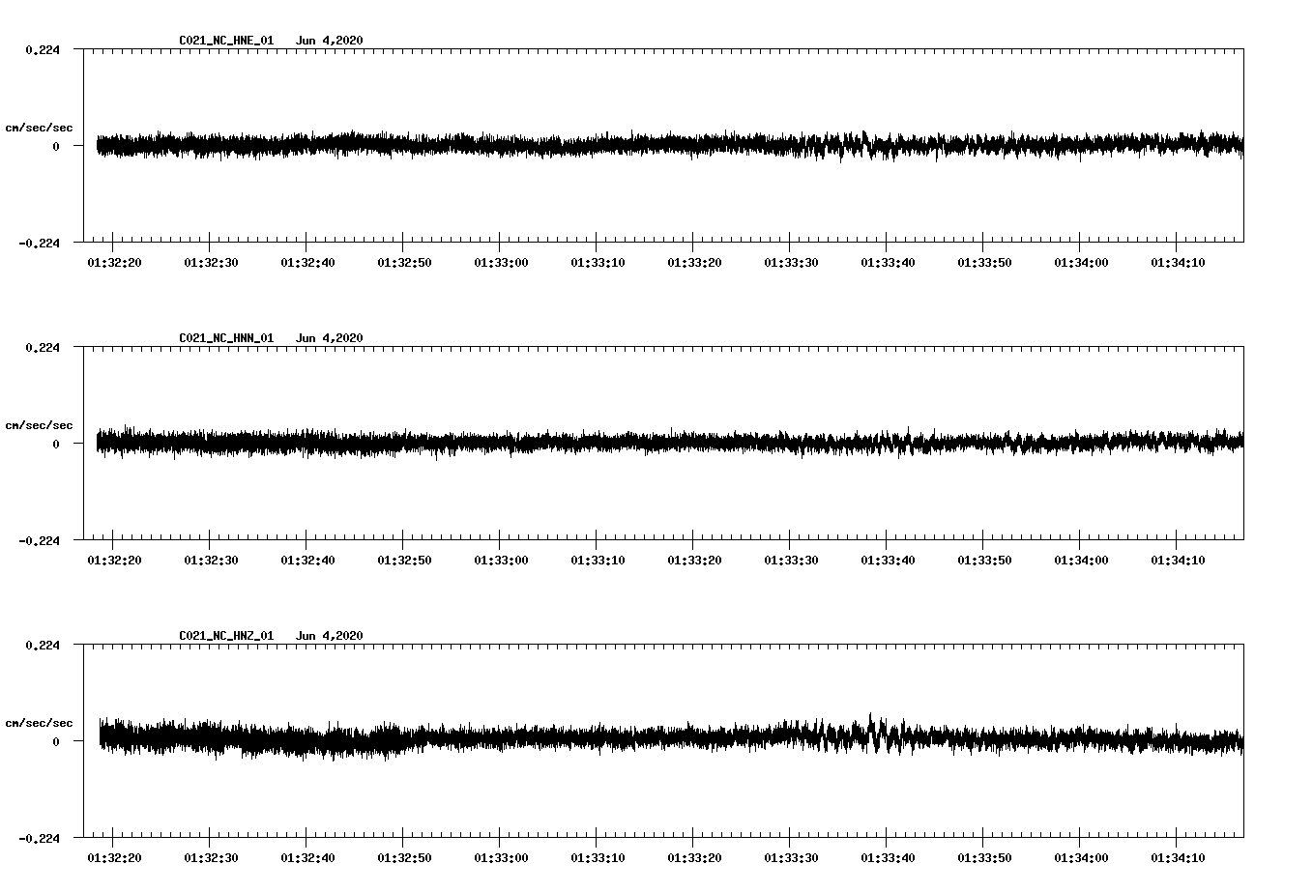Click 01:33:20 time label under HNZ plot
Image resolution: width=1313 pixels, height=893 pixels.
point(694,858)
